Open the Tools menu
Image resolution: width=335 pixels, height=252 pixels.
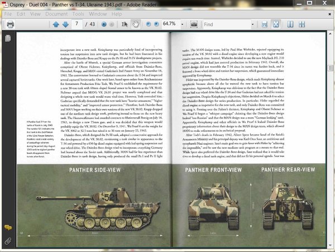[78, 14]
